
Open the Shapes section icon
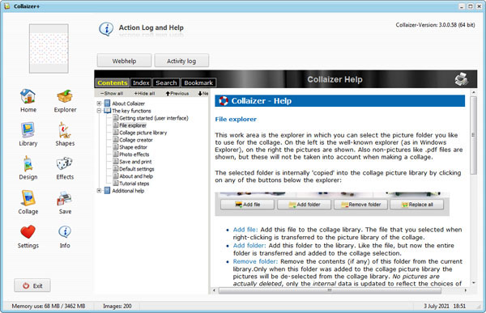pos(65,130)
